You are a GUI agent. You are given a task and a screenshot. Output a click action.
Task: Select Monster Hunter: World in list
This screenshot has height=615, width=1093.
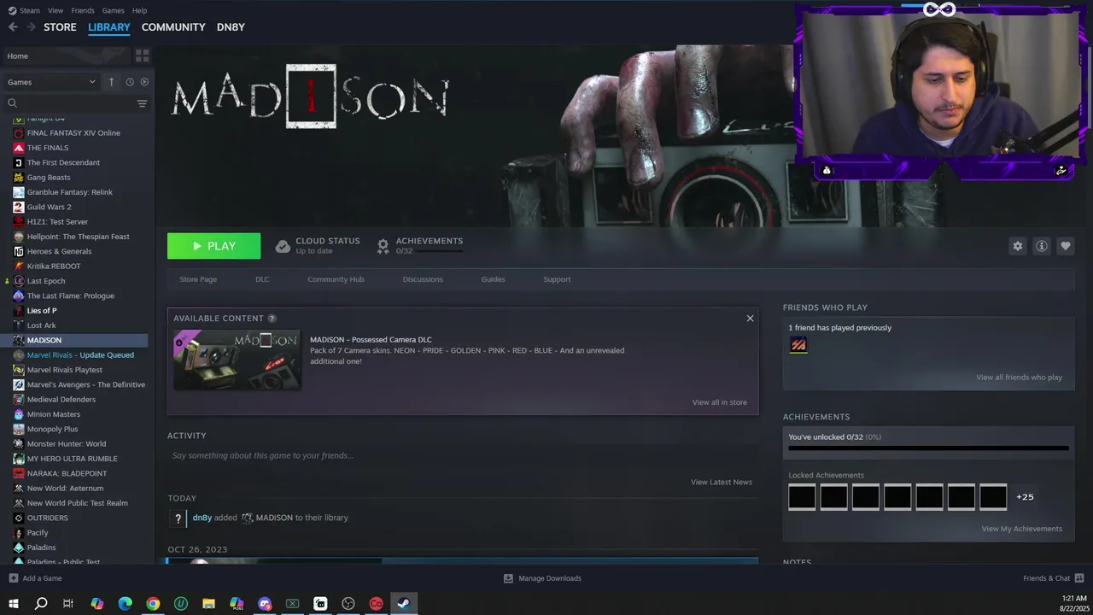click(x=67, y=444)
